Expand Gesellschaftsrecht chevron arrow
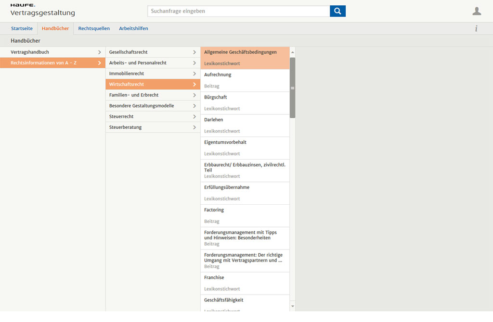Viewport: 493px width, 322px height. click(x=195, y=52)
